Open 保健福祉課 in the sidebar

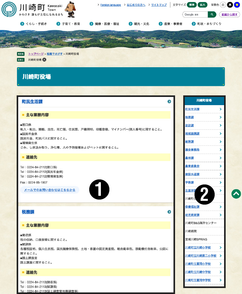192,207
